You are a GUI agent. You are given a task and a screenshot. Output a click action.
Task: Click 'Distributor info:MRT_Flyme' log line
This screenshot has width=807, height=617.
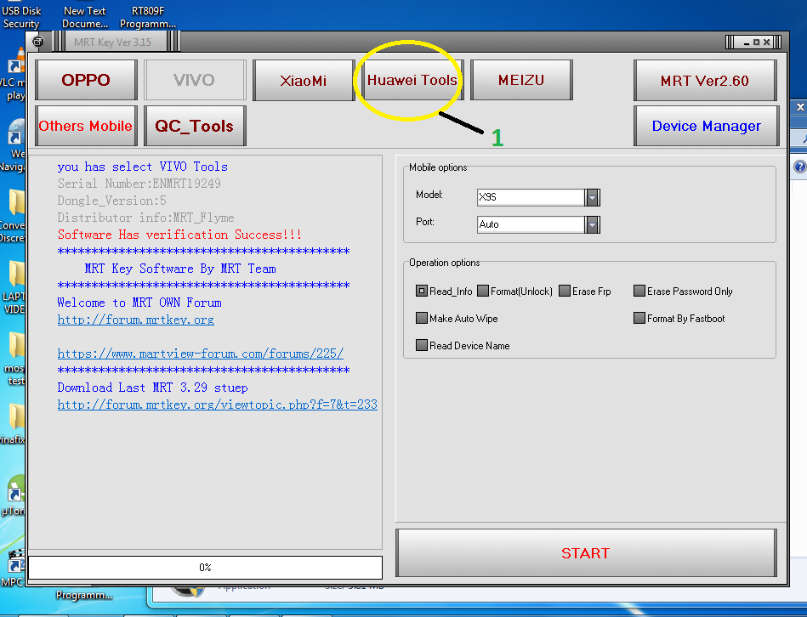tap(145, 218)
